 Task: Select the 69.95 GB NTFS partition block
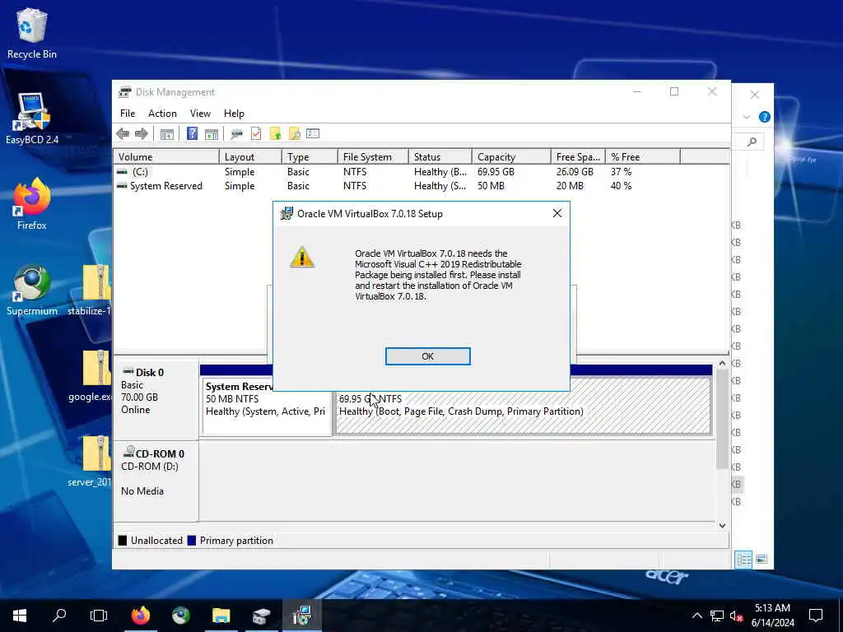pos(523,406)
